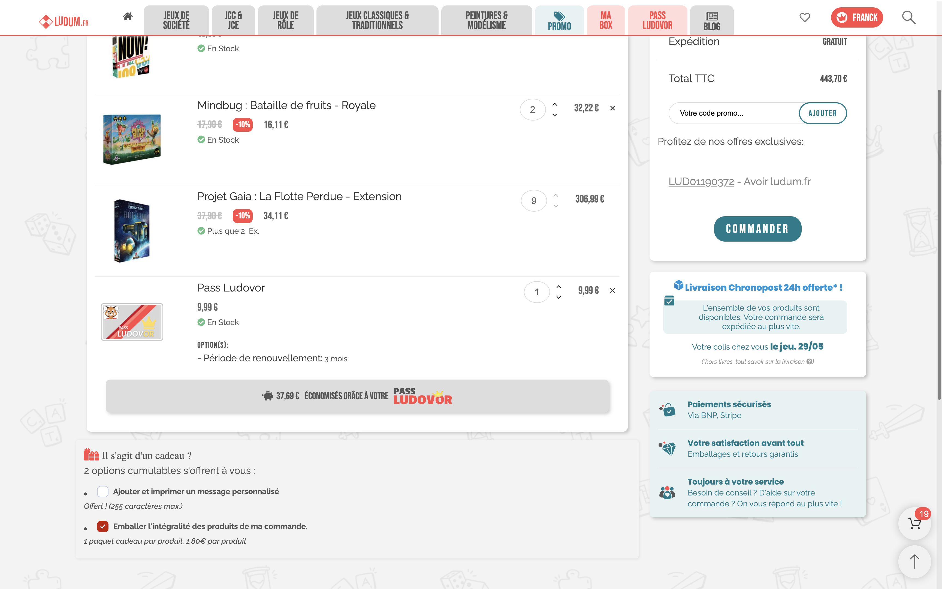Click the gift icon next to cadeau

click(x=92, y=455)
